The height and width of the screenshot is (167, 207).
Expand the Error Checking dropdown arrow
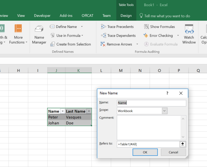click(178, 36)
